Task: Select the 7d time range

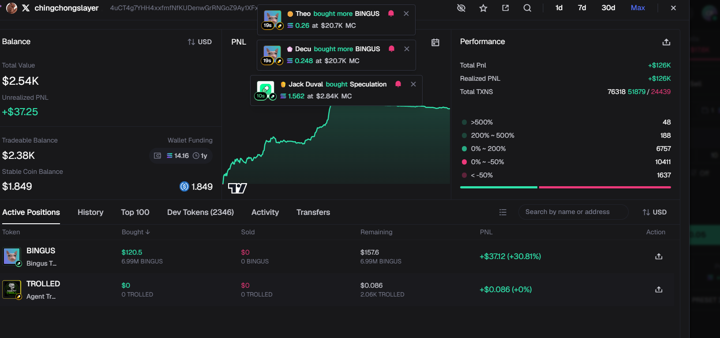Action: coord(582,8)
